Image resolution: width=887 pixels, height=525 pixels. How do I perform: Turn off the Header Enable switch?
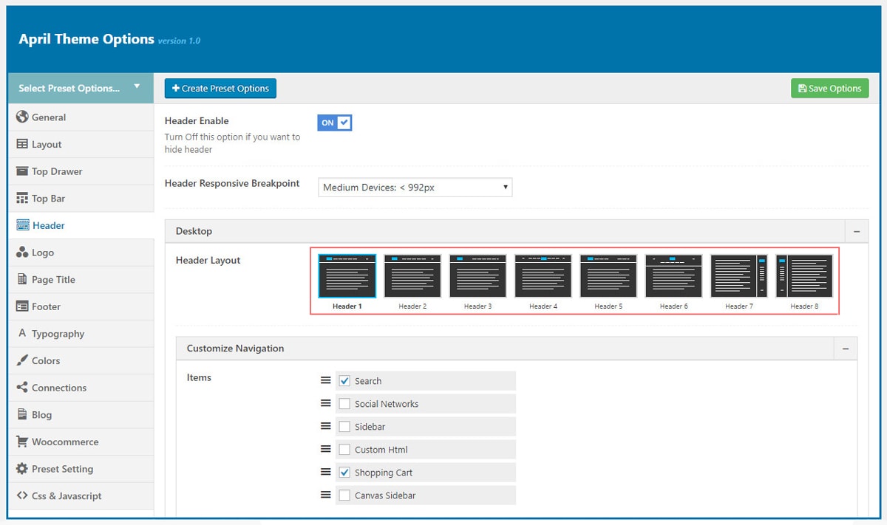(x=335, y=123)
